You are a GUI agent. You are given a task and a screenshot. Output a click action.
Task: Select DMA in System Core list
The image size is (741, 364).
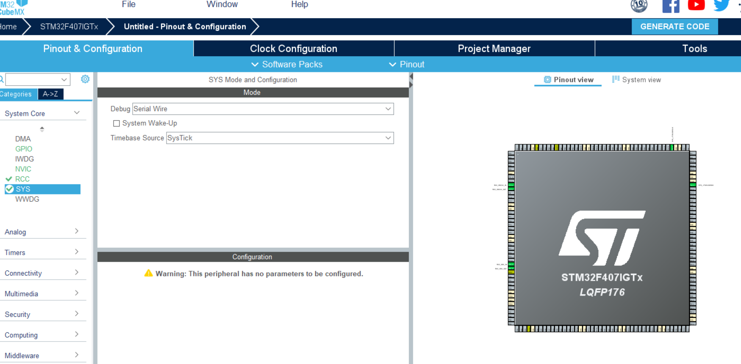point(23,139)
